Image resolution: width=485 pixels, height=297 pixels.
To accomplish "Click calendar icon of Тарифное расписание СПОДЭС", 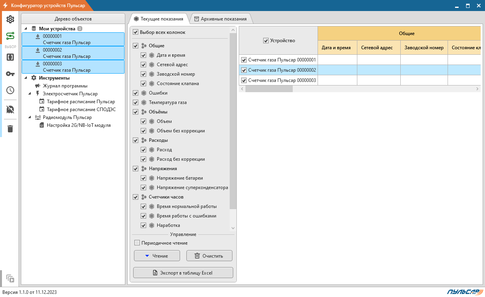I will click(41, 109).
